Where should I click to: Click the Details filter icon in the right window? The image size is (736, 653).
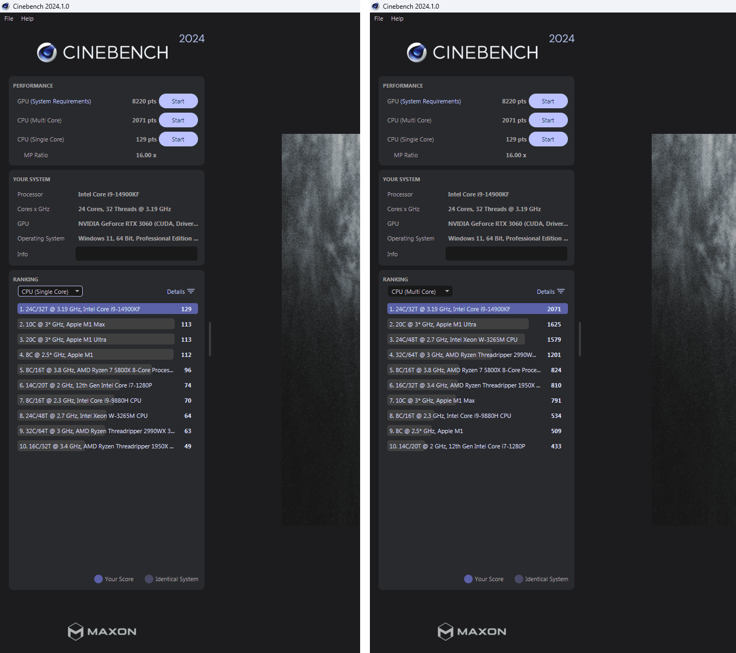561,292
